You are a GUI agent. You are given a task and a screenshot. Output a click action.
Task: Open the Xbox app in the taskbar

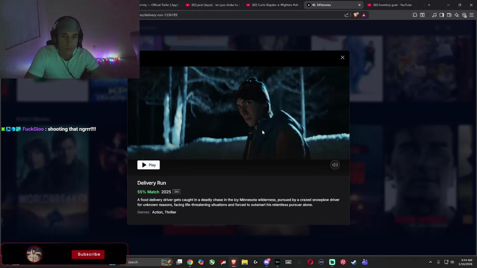(212, 262)
